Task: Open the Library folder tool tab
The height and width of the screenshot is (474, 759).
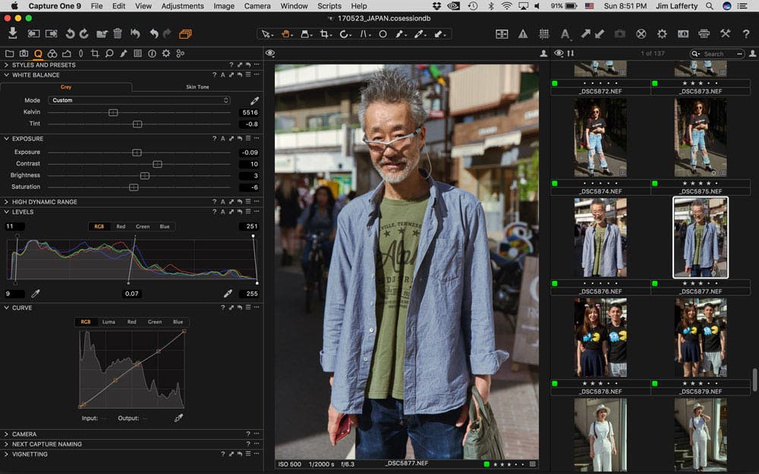Action: click(9, 53)
